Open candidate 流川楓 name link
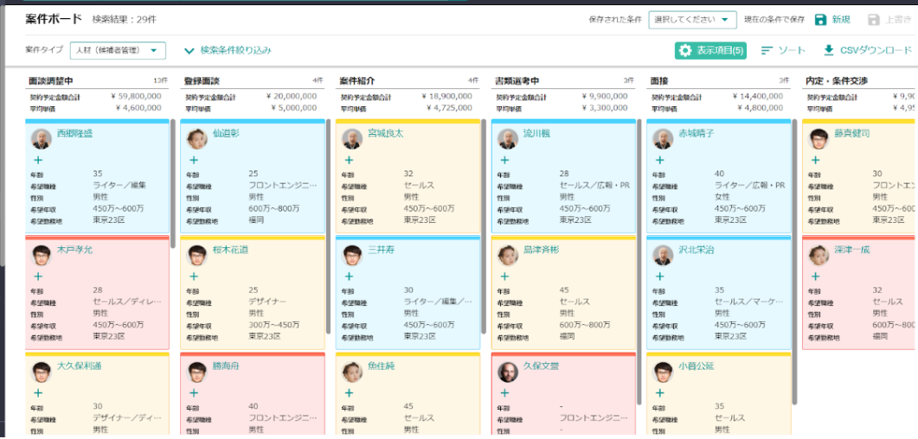918x439 pixels. tap(537, 134)
